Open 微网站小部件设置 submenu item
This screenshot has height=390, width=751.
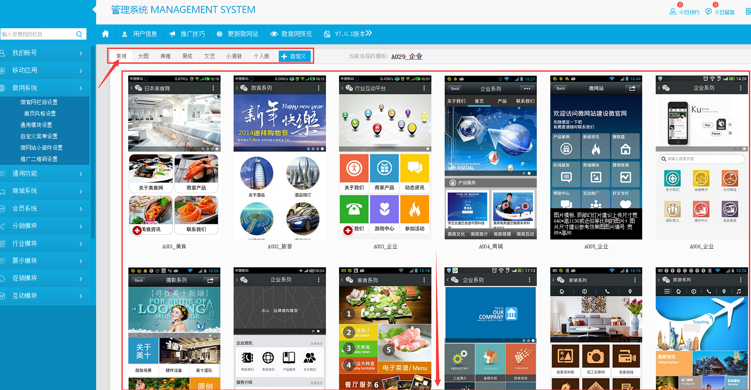coord(41,148)
